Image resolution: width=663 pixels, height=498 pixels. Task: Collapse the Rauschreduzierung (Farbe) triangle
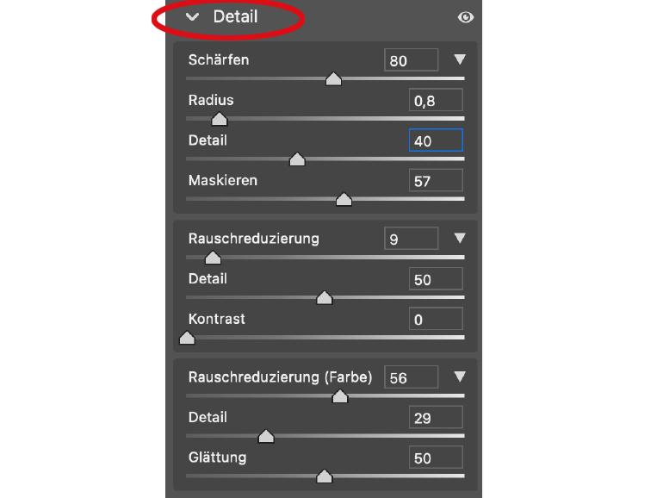(x=460, y=377)
